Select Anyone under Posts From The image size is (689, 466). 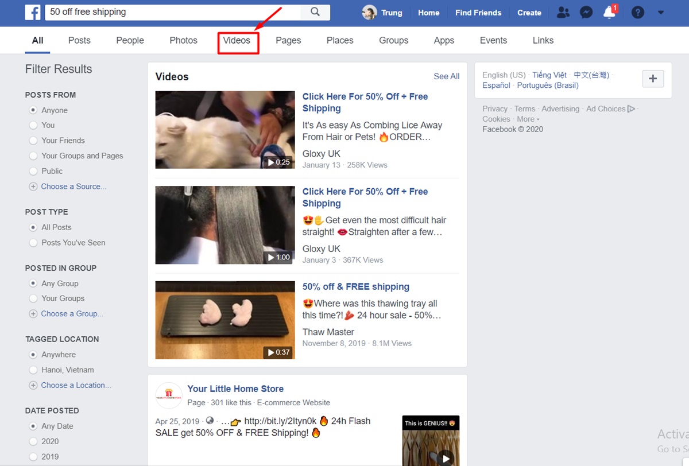pos(33,110)
